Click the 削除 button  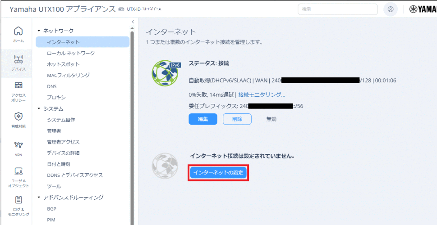click(237, 119)
